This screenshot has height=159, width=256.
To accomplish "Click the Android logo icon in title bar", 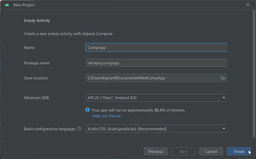I will (7, 5).
